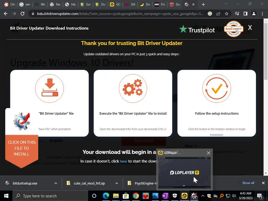This screenshot has width=268, height=201.
Task: Switch to the first 'Chi' tab
Action: click(9, 4)
